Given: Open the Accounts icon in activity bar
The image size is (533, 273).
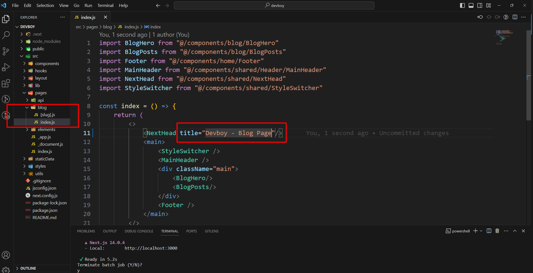Looking at the screenshot, I should (6, 255).
